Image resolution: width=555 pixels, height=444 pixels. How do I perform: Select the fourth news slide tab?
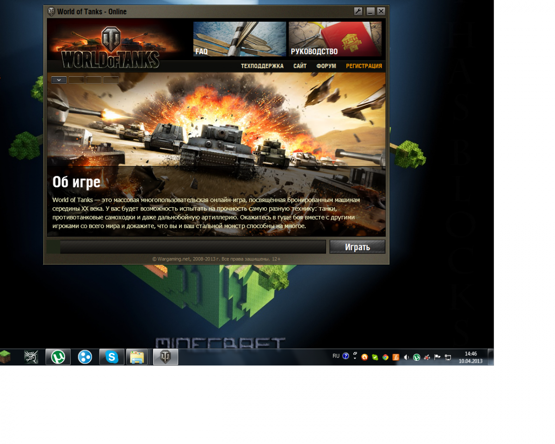tap(111, 80)
